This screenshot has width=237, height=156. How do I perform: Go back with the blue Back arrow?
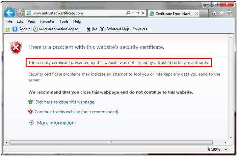pos(9,13)
